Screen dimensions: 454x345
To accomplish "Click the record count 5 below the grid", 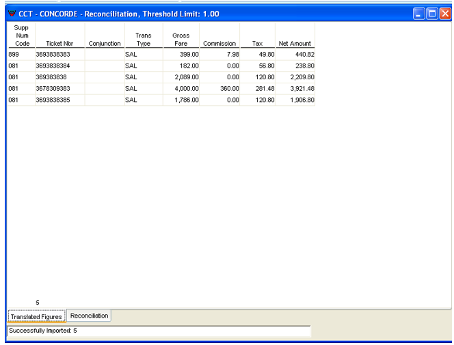I will click(x=38, y=303).
